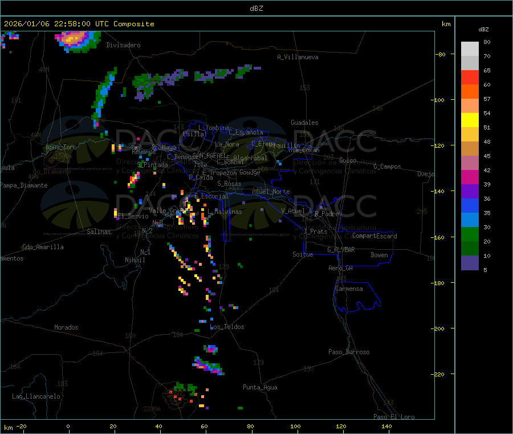Click the 'km' label above the vertical axis
The image size is (513, 434).
[446, 24]
